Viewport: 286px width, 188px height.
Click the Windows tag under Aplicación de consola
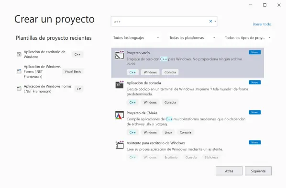point(150,103)
